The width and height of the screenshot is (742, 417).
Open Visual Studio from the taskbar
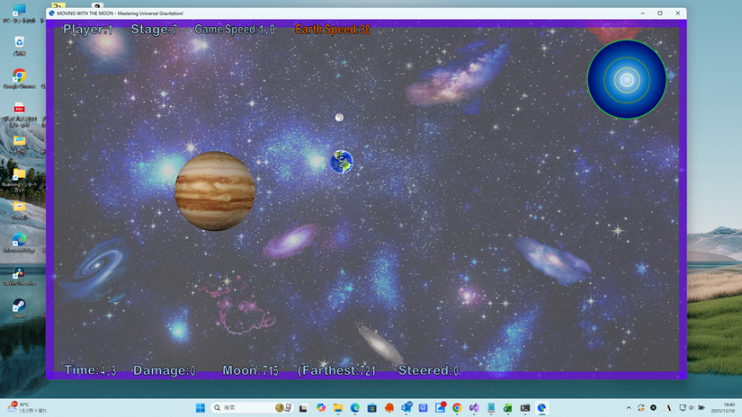pos(474,407)
